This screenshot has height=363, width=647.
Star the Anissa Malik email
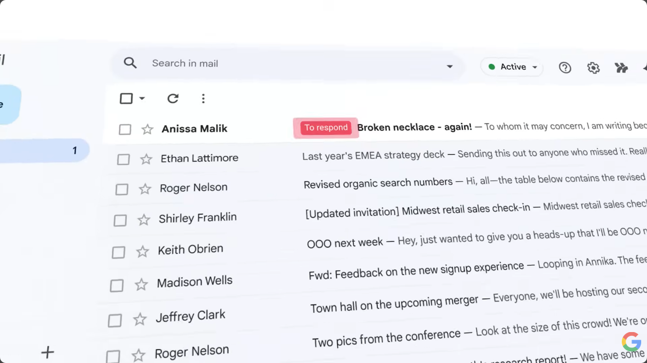(147, 129)
